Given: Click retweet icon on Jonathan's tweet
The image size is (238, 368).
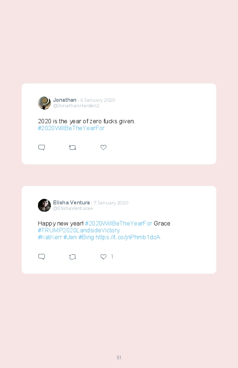Looking at the screenshot, I should click(72, 148).
